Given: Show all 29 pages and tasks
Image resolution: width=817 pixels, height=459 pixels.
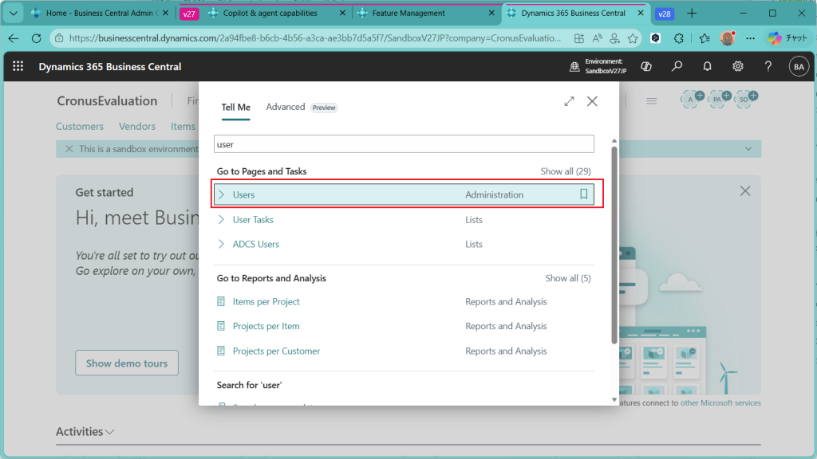Looking at the screenshot, I should tap(565, 171).
